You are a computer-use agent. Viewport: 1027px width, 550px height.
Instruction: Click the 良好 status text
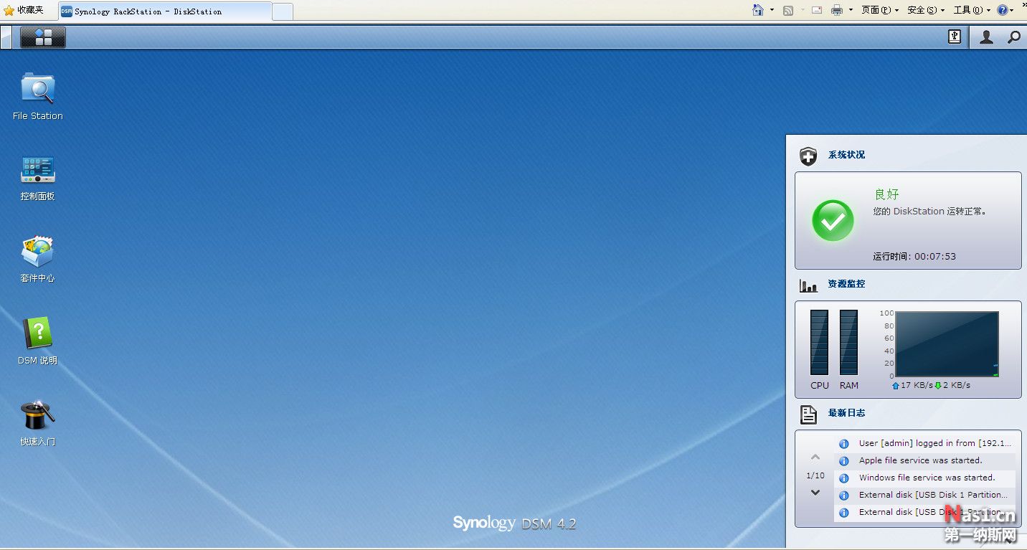point(886,194)
